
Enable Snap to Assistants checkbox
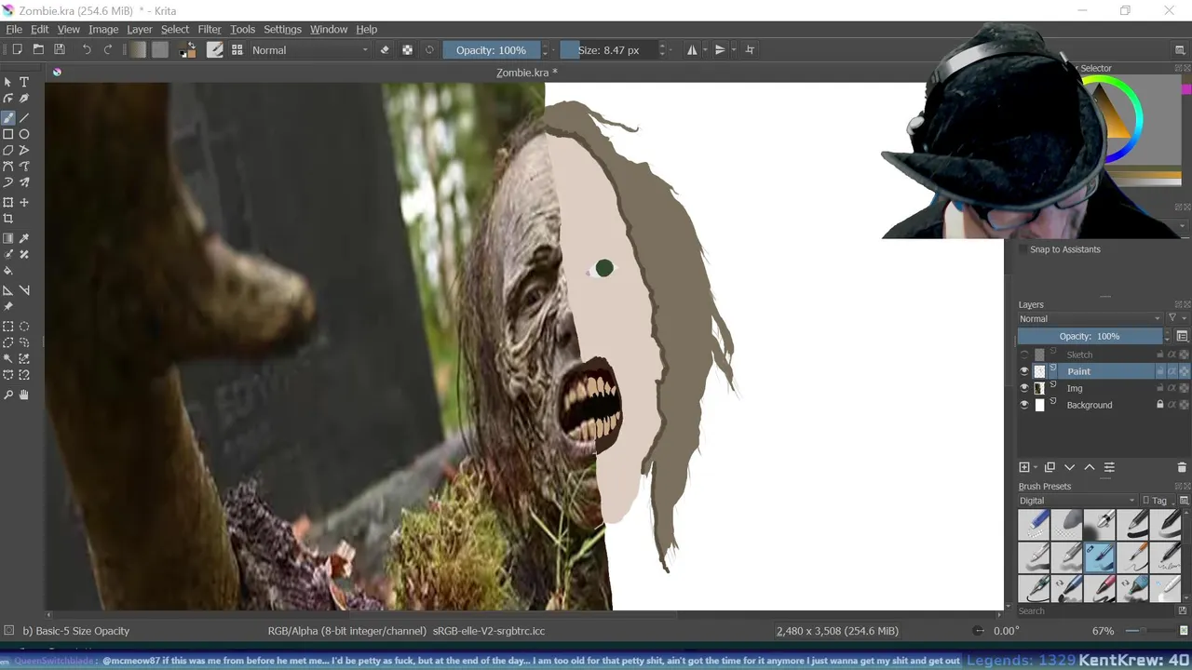coord(1023,249)
